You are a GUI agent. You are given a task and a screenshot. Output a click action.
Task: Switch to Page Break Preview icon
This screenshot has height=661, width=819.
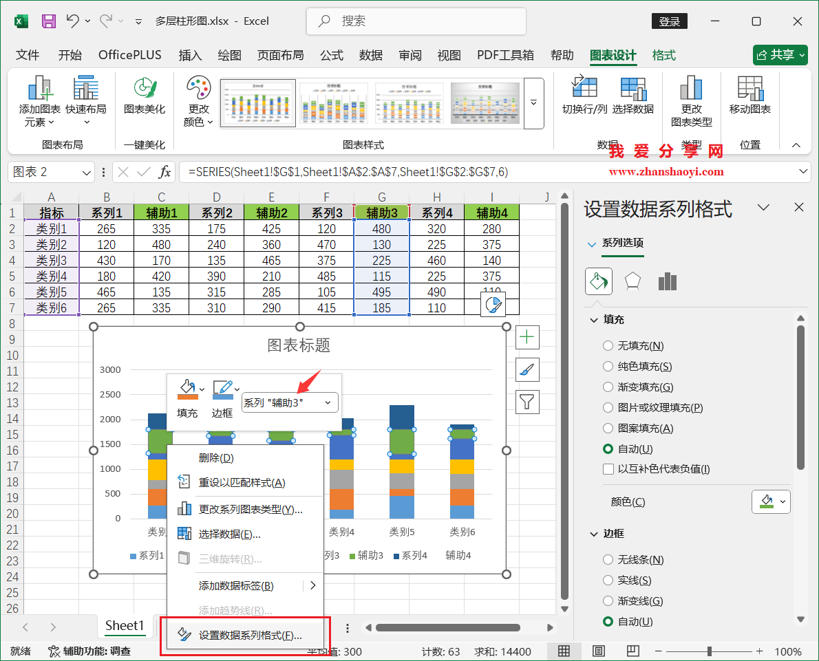tap(633, 651)
